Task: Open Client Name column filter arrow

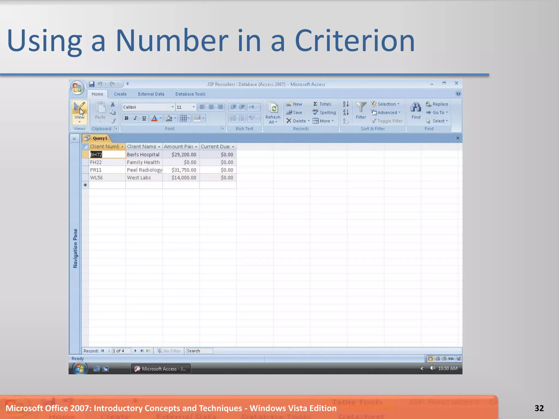Action: tap(159, 147)
